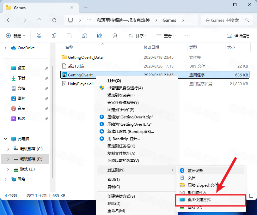Click the PC monitor icon in address bar

pos(70,20)
